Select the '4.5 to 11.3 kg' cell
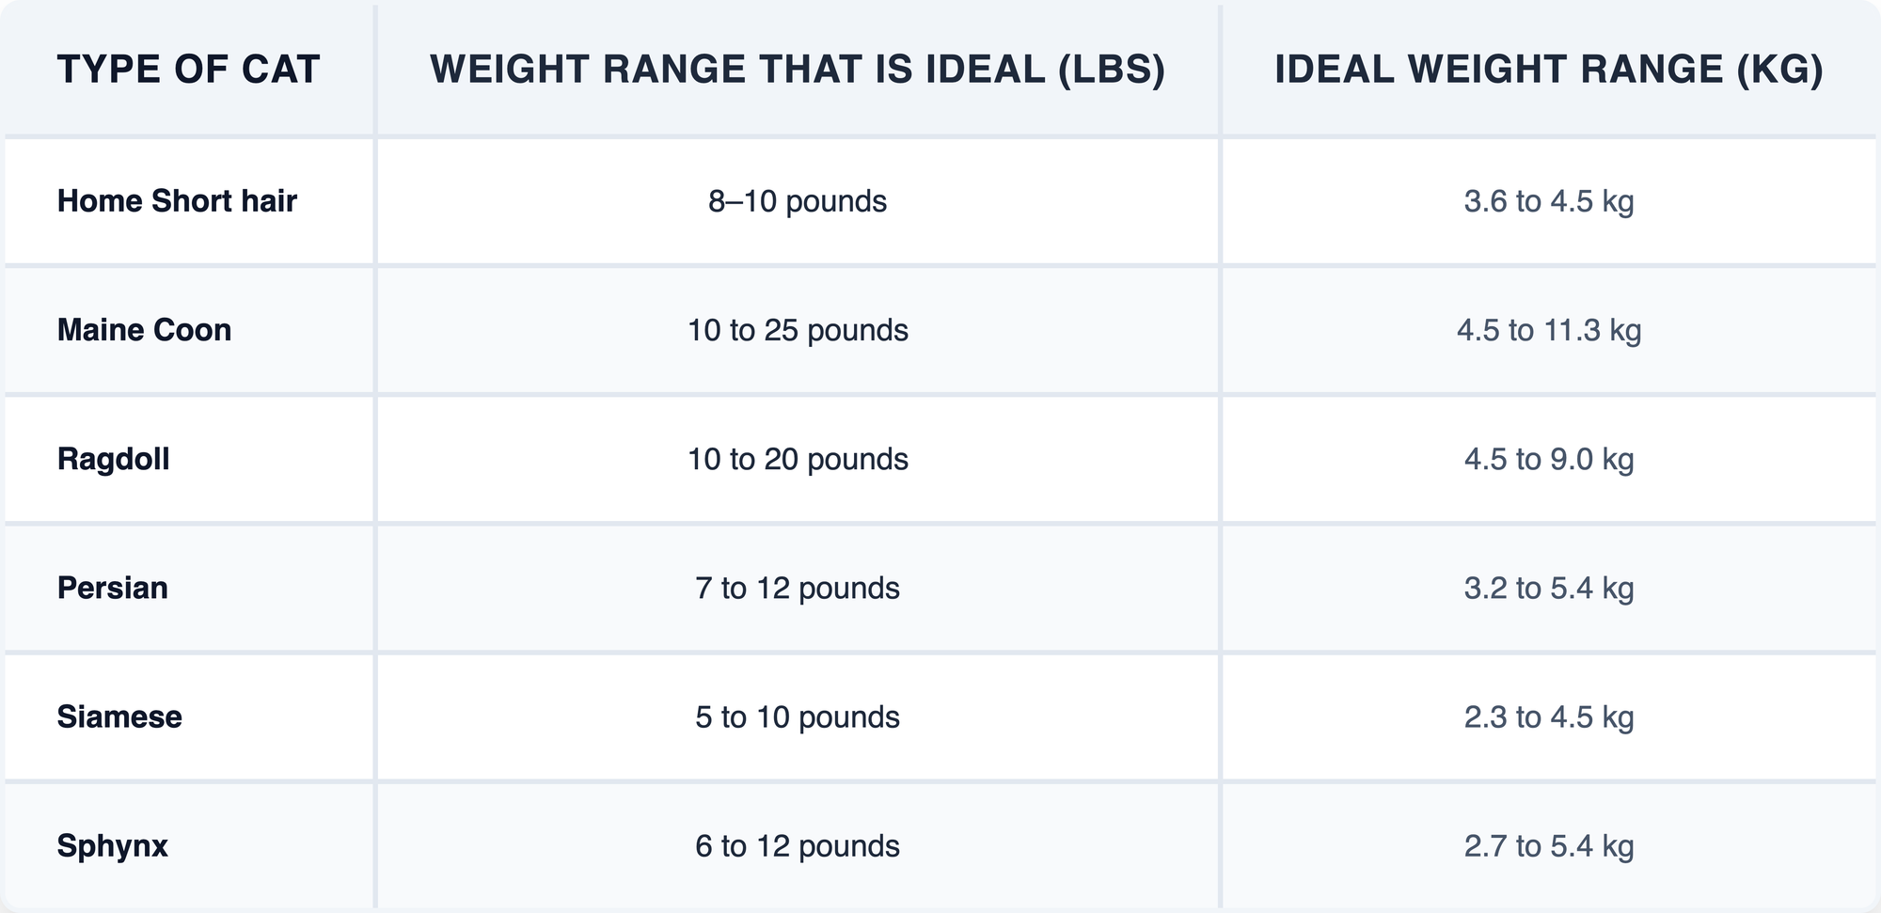 1549,330
